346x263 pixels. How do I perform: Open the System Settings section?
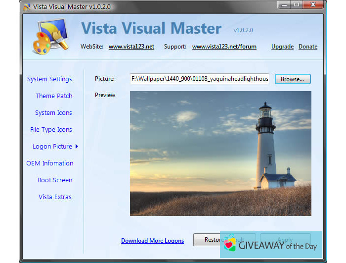[49, 79]
